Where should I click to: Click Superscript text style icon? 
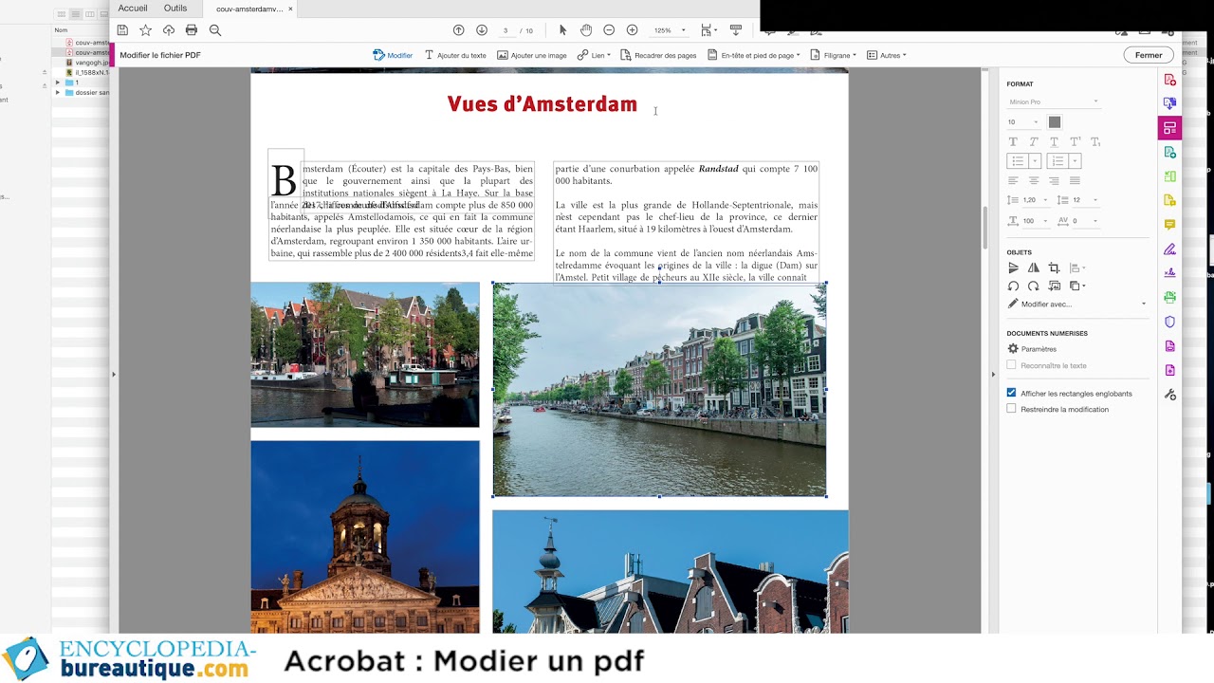1075,141
